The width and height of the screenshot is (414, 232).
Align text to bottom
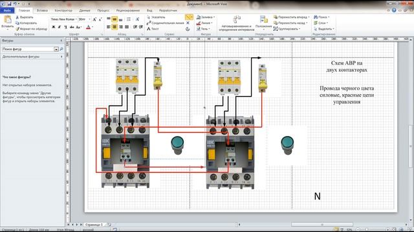120,19
